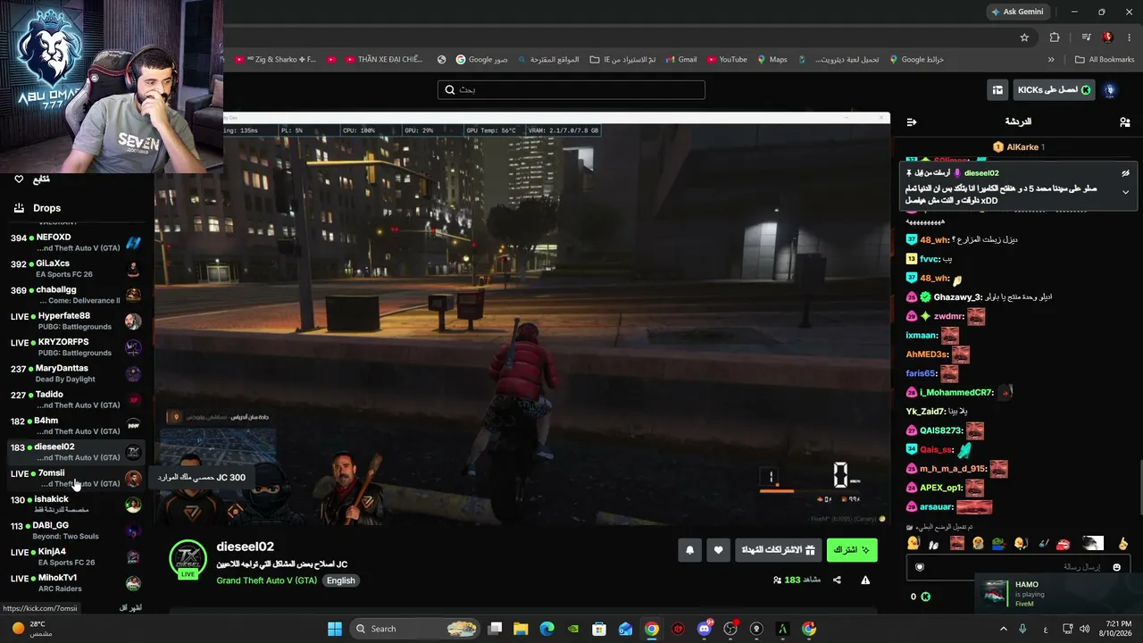Open the Kick user profile avatar
This screenshot has width=1143, height=643.
[x=1110, y=90]
